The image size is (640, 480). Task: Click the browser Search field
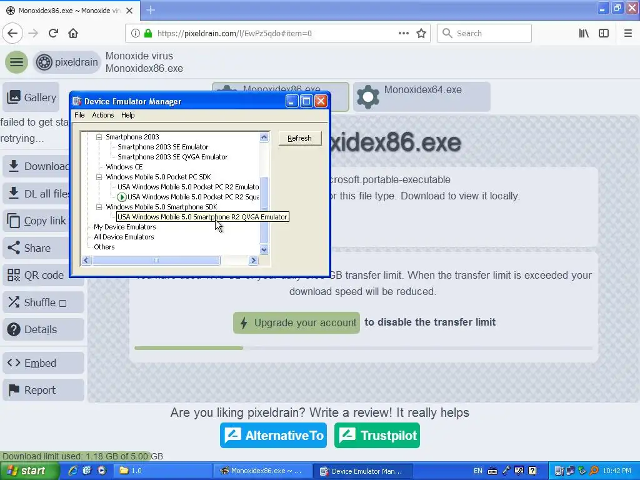pyautogui.click(x=484, y=34)
